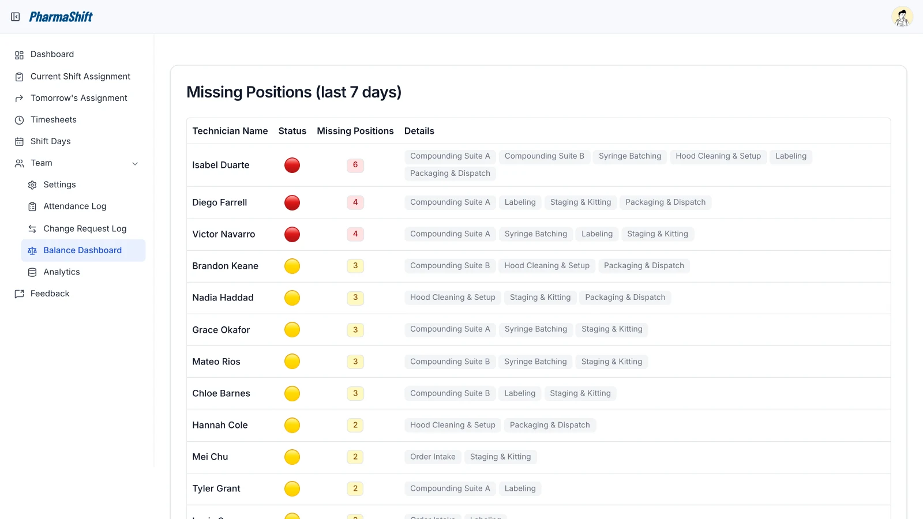Collapse the sidebar panel icon
Viewport: 923px width, 519px height.
point(16,17)
